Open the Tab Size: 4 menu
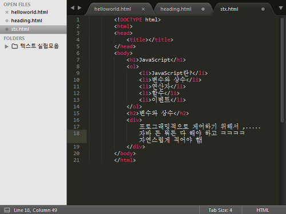The image size is (286, 214). pos(220,210)
